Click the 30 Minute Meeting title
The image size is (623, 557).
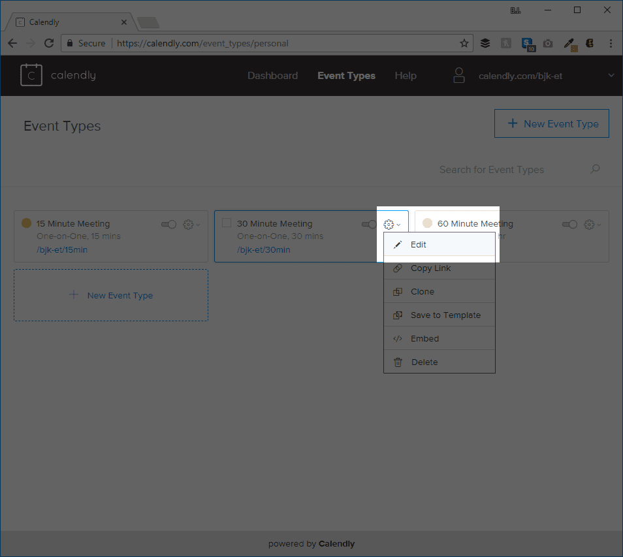[x=274, y=224]
